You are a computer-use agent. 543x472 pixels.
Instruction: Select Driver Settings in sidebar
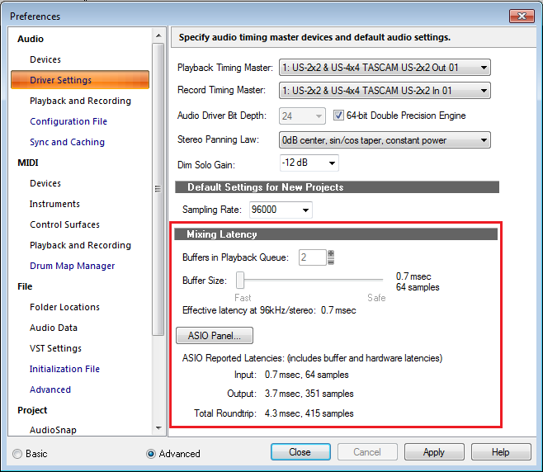tap(80, 80)
